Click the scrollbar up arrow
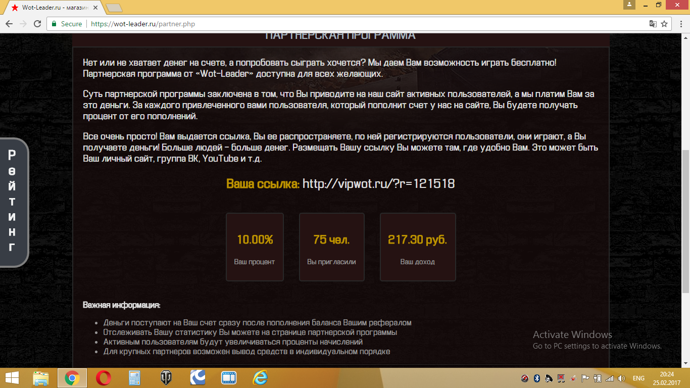The image size is (690, 388). coord(685,38)
